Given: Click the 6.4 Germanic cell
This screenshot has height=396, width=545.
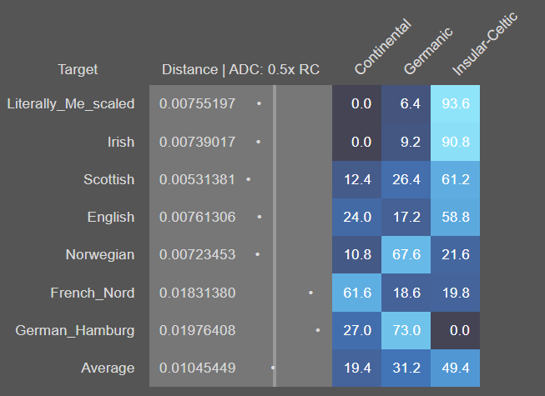Looking at the screenshot, I should click(x=406, y=103).
